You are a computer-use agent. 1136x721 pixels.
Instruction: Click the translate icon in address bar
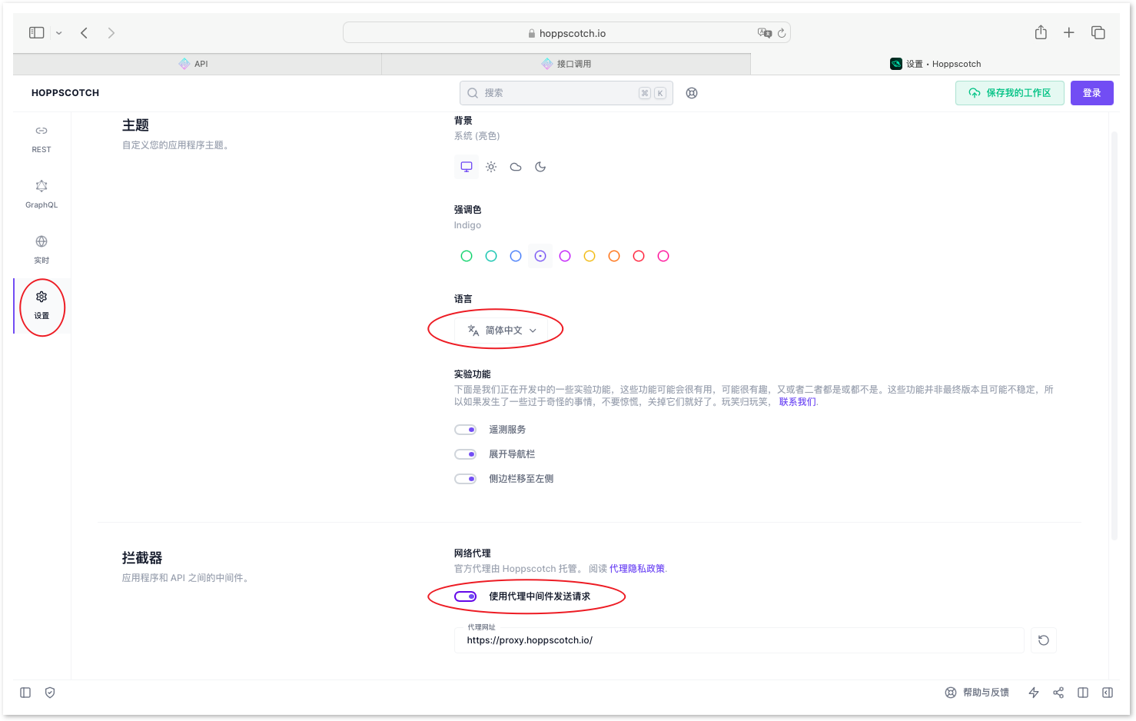(765, 33)
